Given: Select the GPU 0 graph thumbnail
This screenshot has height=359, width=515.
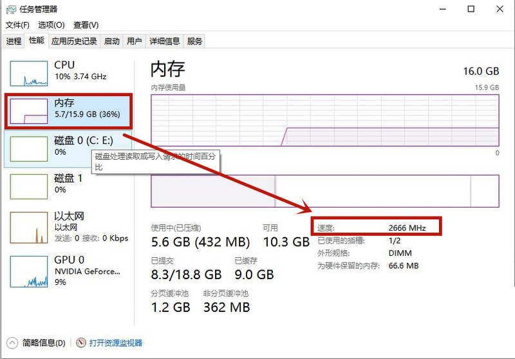Looking at the screenshot, I should point(28,270).
